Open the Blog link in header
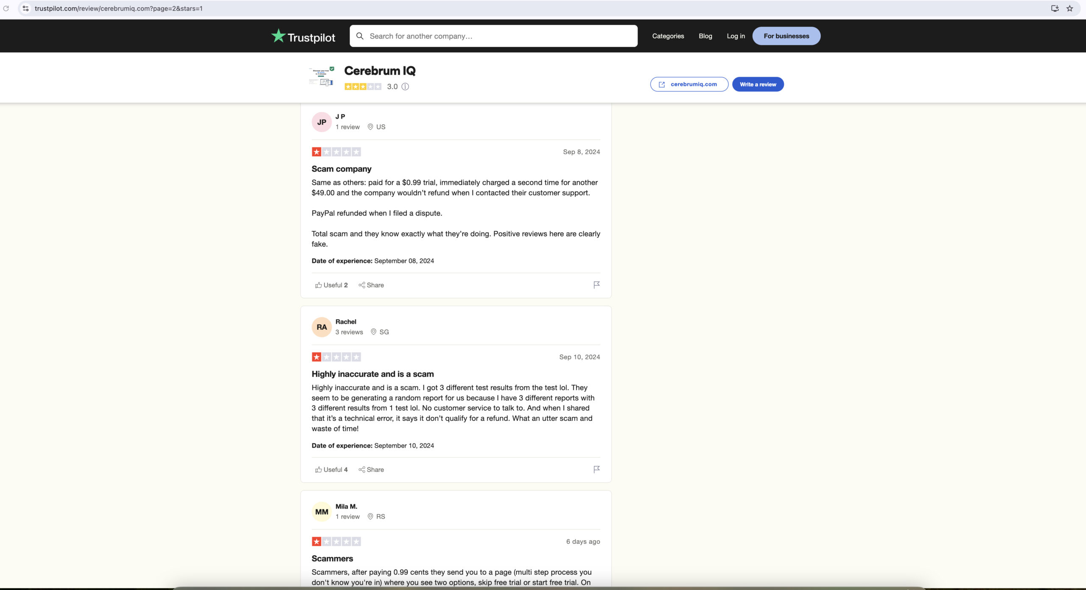Viewport: 1086px width, 590px height. (x=705, y=36)
